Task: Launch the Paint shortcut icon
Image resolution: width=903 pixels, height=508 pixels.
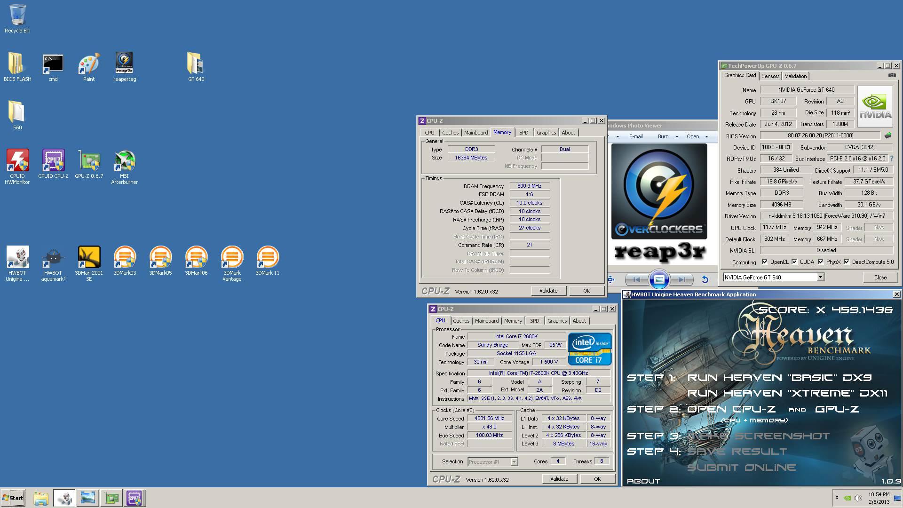Action: coord(89,67)
